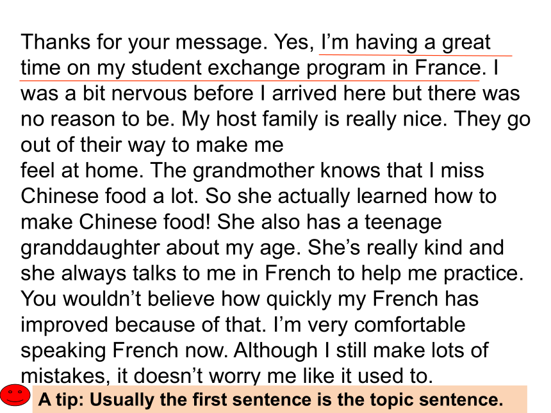
Task: Click the underlined phrase "I'm having a great"
Action: pyautogui.click(x=406, y=42)
